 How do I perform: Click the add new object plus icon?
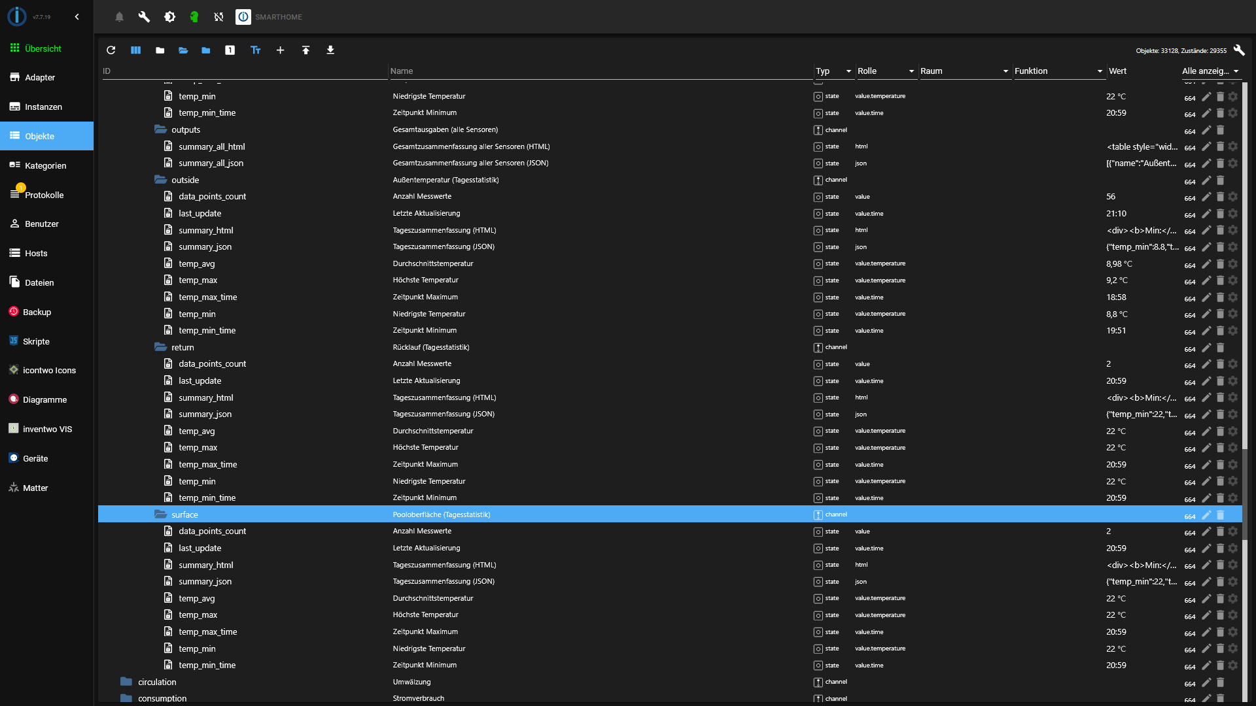280,50
